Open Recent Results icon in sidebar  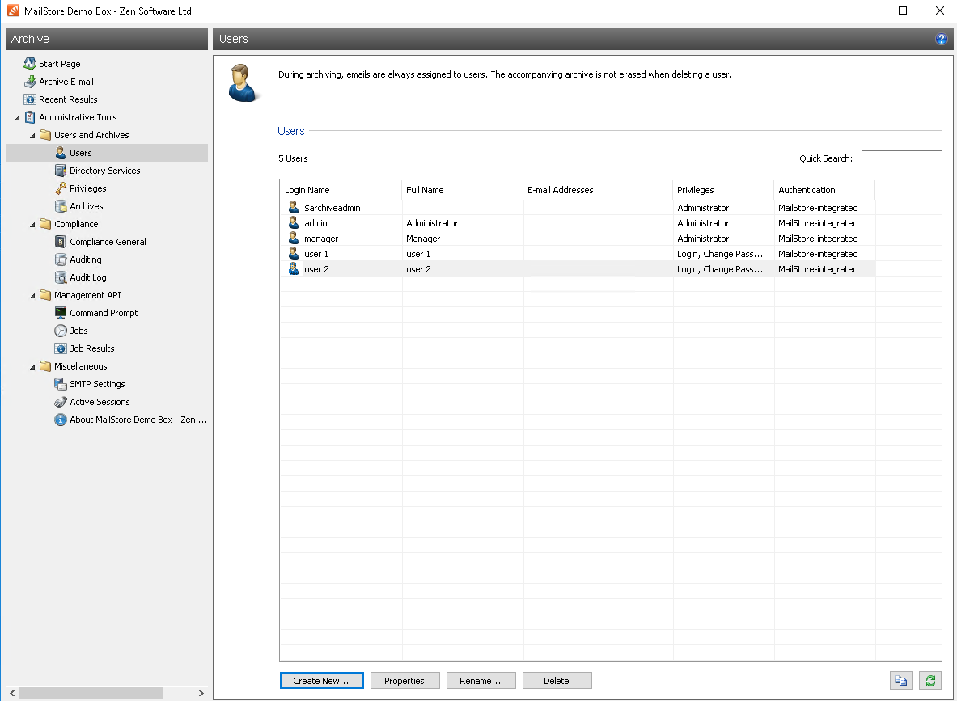point(29,99)
